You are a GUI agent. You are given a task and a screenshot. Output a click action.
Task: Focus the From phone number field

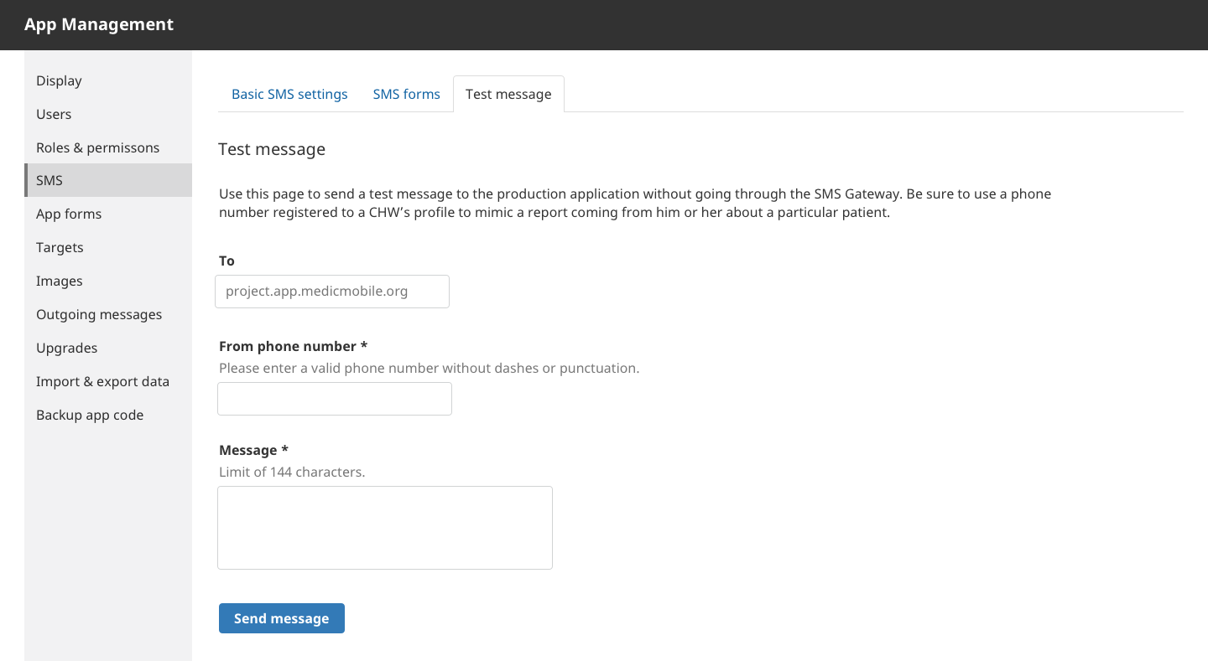[x=335, y=399]
